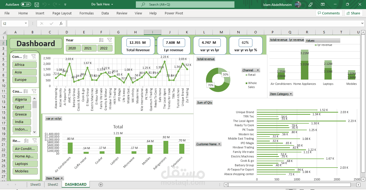Toggle Multi-Select on the Year slicer
Image resolution: width=366 pixels, height=190 pixels.
(101, 40)
